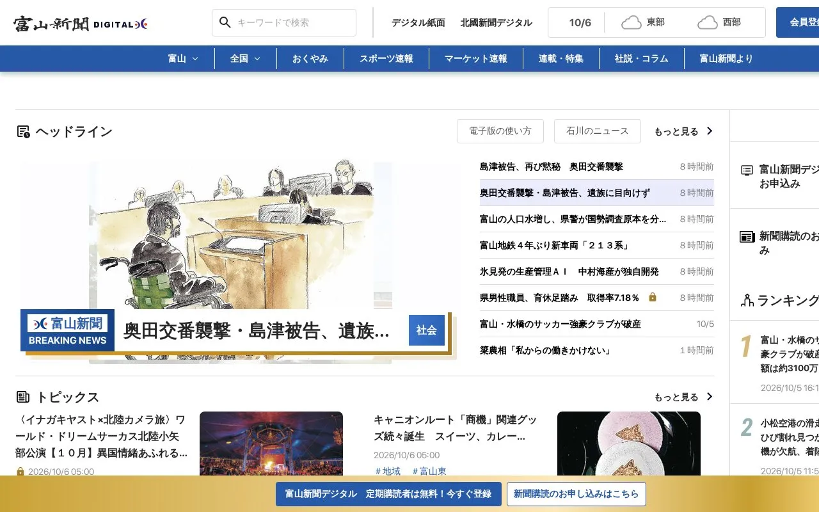Open the 社説・コラム menu item

[x=642, y=58]
